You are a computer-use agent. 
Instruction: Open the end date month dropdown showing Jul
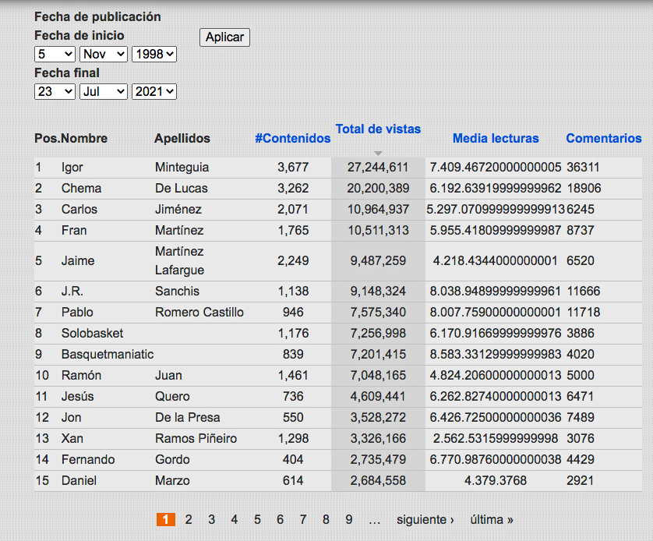(x=103, y=91)
